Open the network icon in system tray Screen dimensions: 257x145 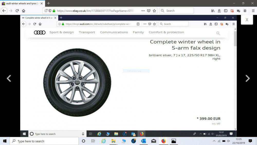coord(219,141)
